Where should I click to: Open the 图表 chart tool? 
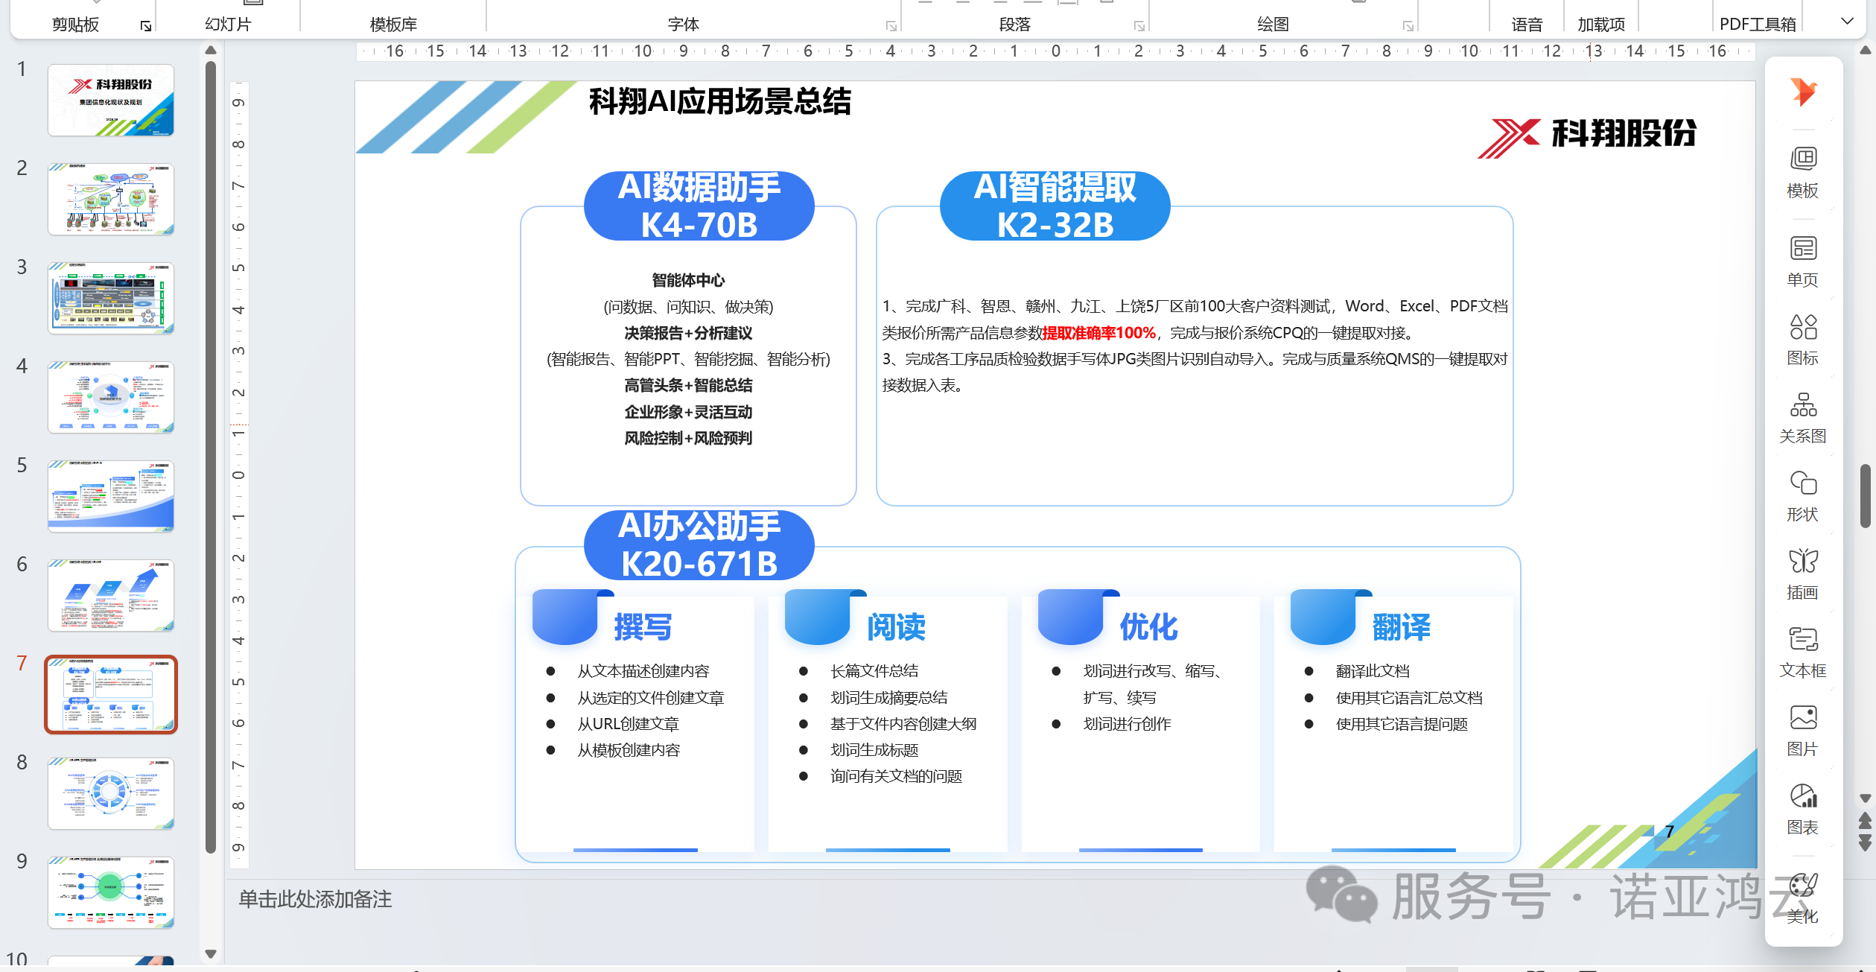[x=1803, y=809]
